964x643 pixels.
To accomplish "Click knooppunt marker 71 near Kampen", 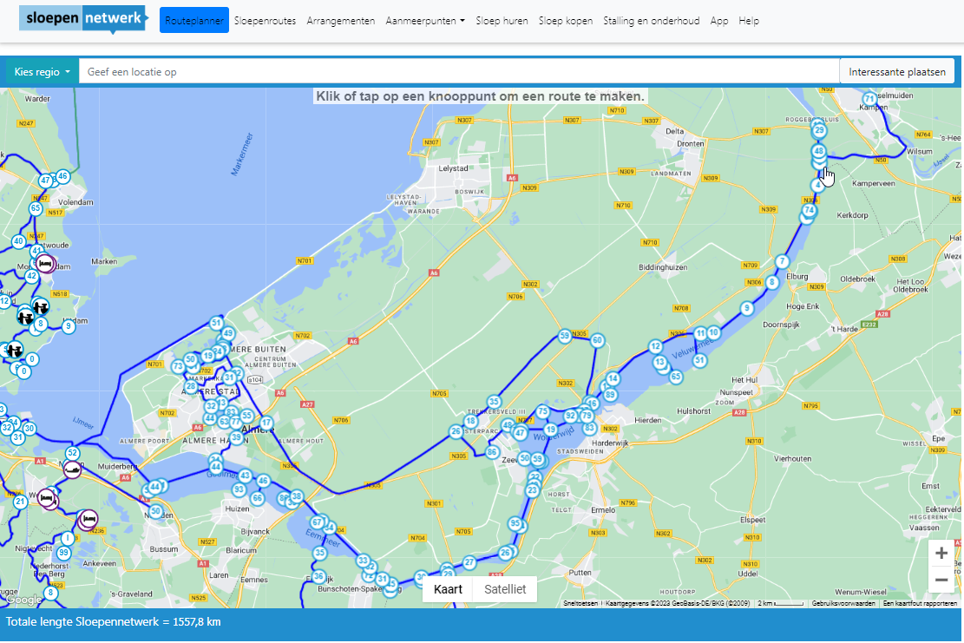I will click(869, 98).
